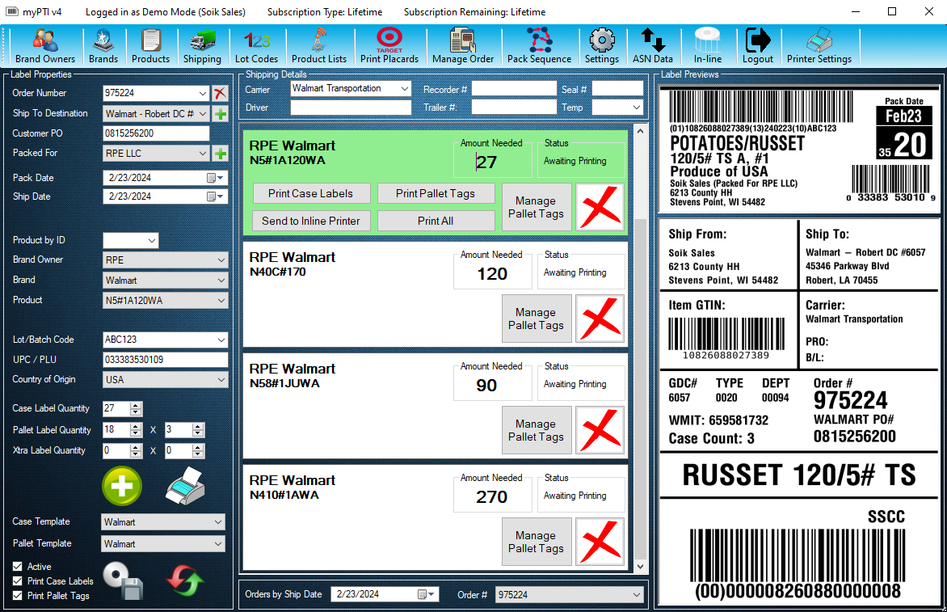Click the Seal # input field
The image size is (947, 612).
point(617,89)
